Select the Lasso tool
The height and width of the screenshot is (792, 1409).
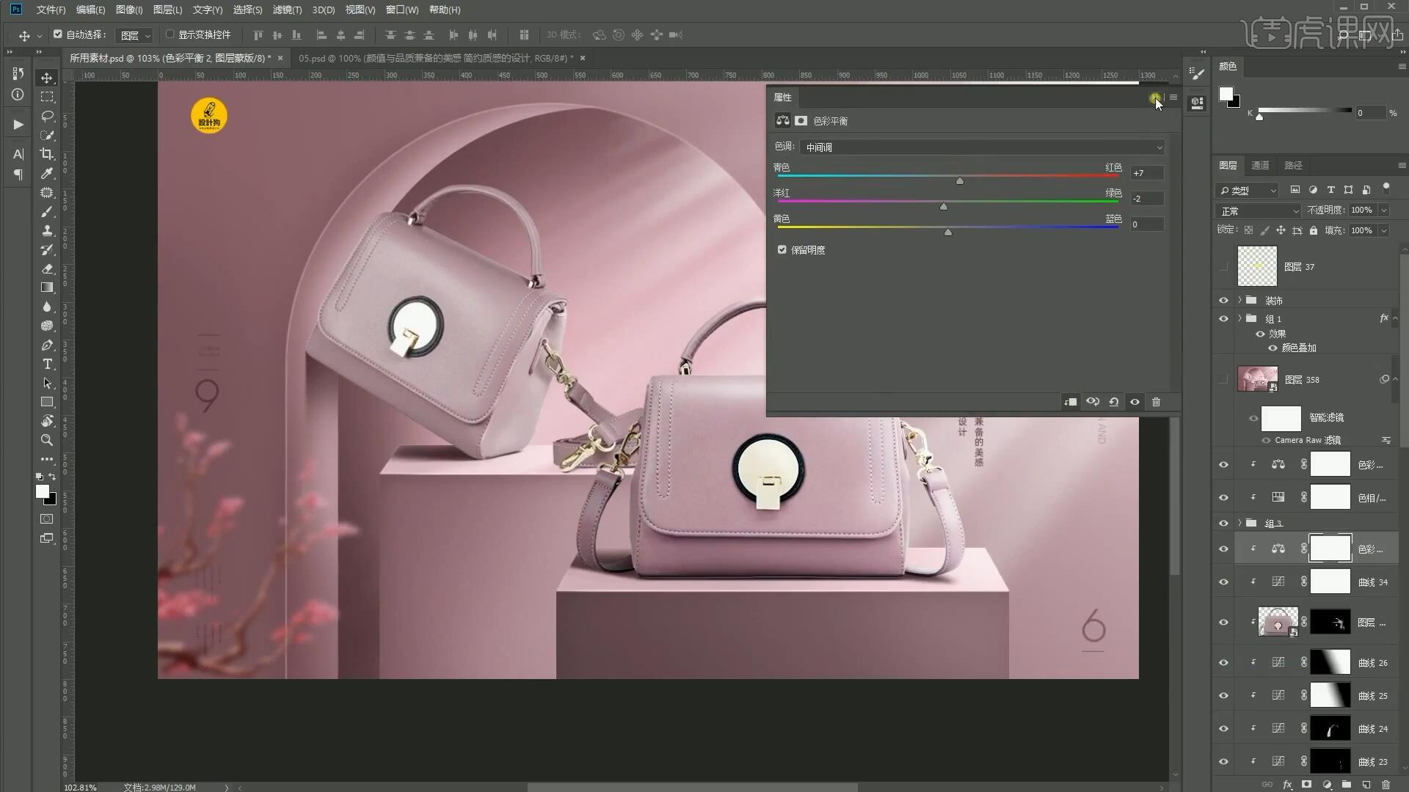click(47, 116)
